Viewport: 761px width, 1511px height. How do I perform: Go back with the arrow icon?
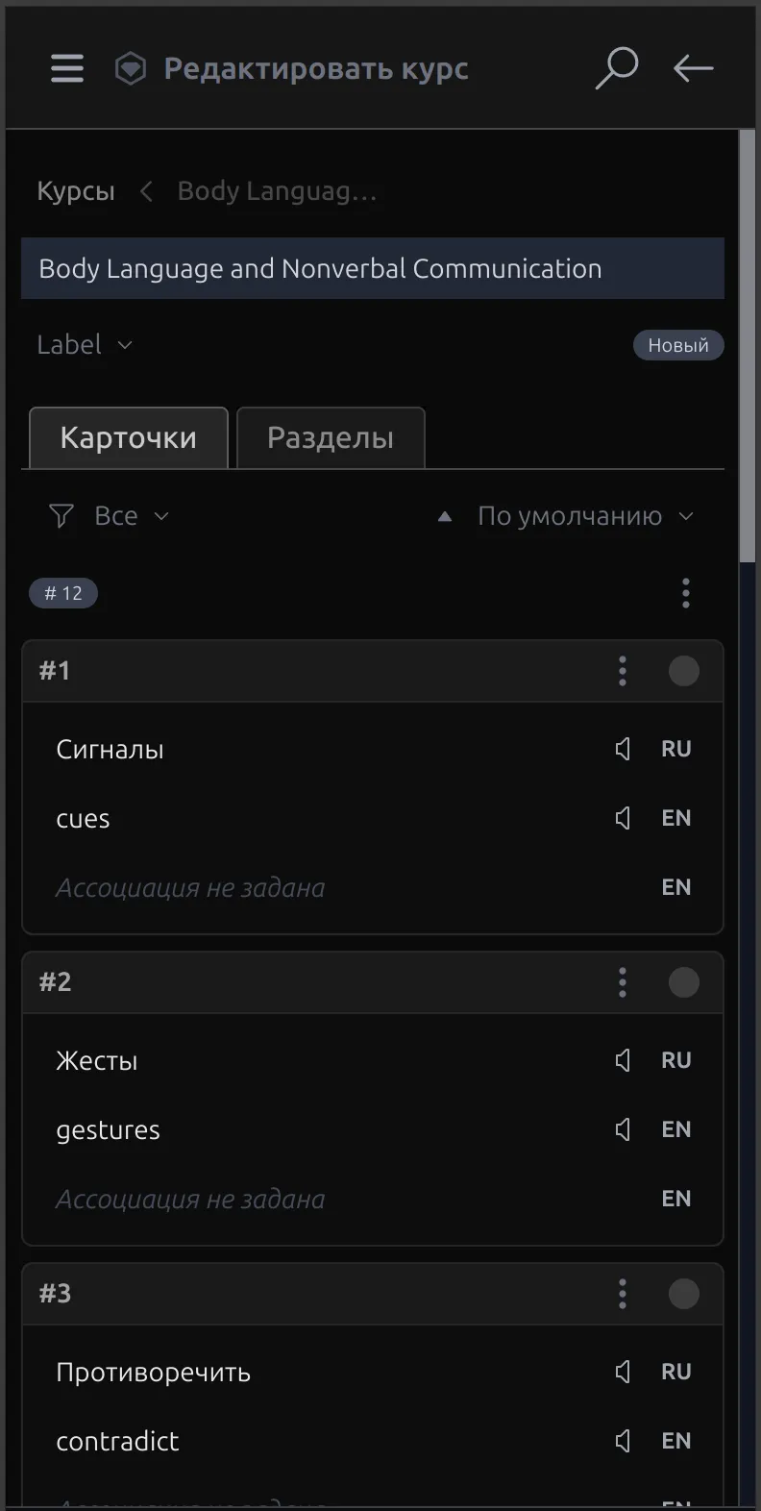point(693,68)
